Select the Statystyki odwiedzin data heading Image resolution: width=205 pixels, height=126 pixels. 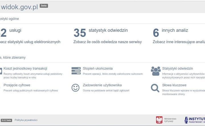click(x=177, y=68)
